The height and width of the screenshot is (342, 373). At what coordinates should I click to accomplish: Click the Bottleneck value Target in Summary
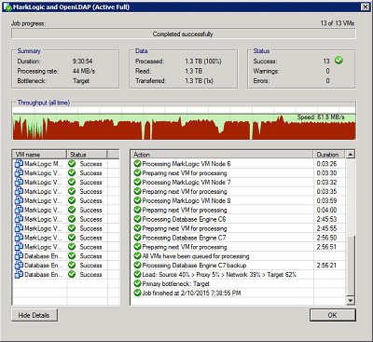pos(81,81)
